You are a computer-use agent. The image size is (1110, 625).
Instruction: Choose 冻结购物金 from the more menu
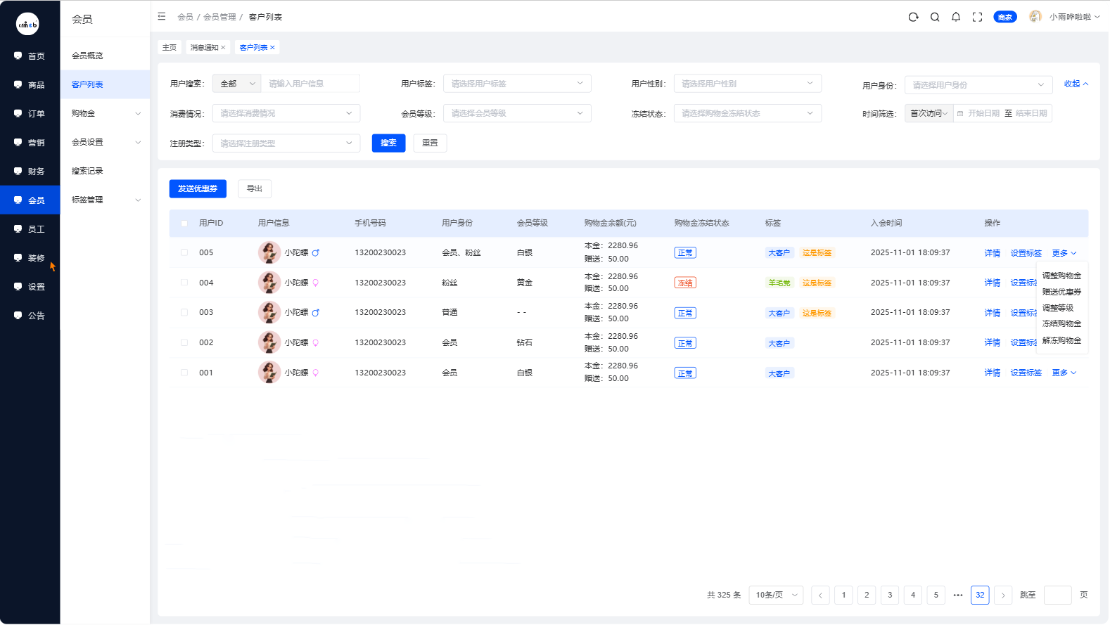pyautogui.click(x=1061, y=324)
